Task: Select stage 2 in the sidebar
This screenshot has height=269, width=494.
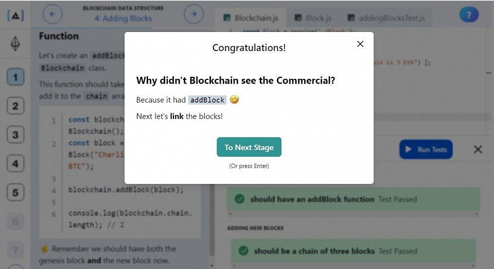Action: (15, 106)
